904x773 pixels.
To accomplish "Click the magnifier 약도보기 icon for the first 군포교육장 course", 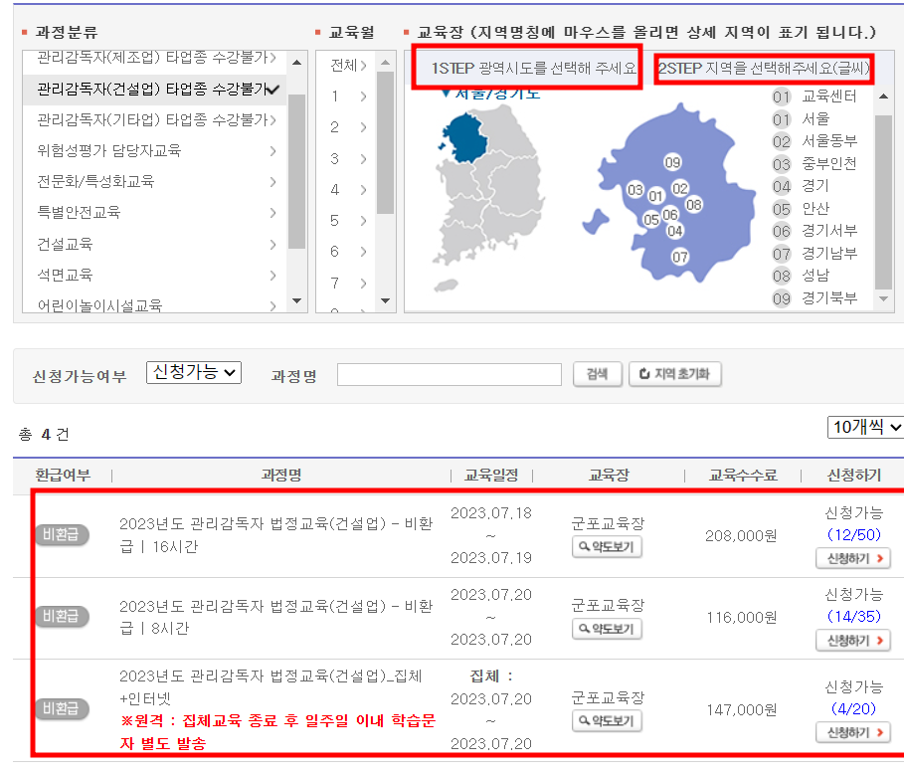I will 606,546.
